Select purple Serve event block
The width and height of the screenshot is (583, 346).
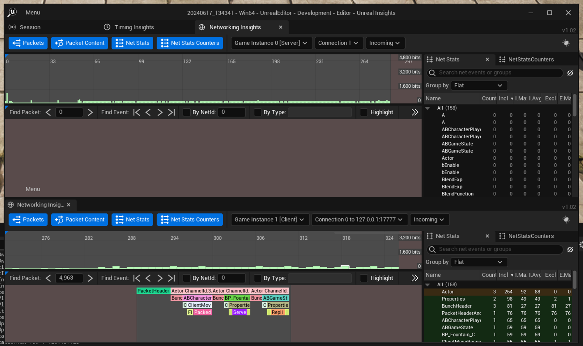(x=240, y=312)
